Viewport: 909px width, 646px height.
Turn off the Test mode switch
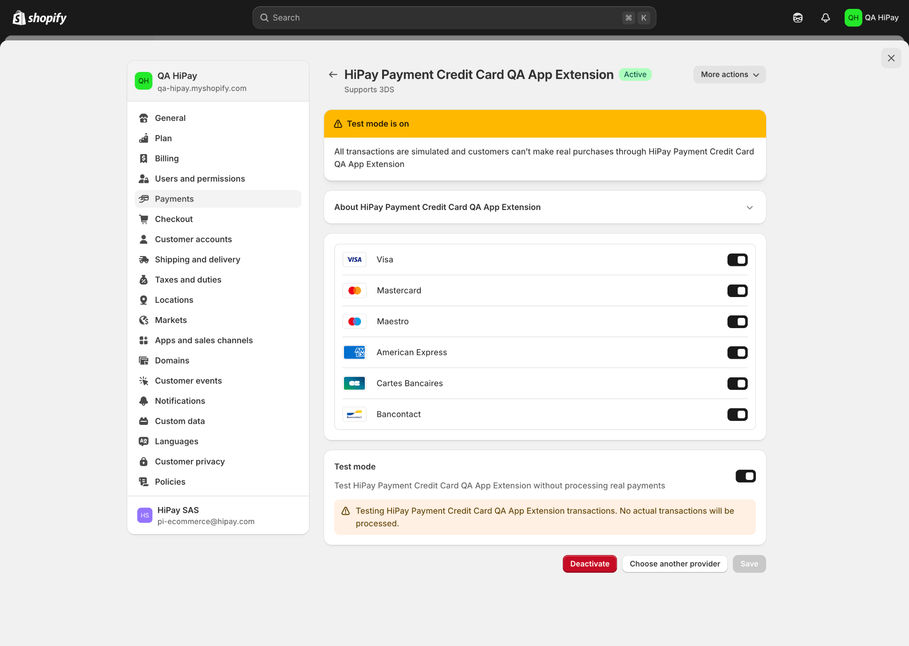[x=745, y=476]
